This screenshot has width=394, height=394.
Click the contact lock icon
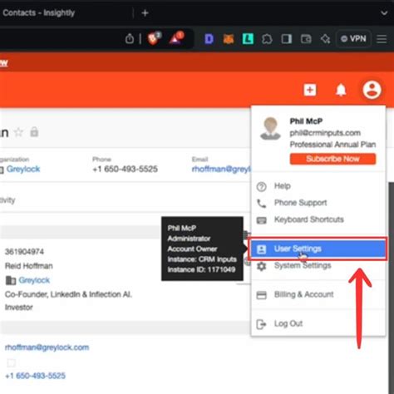pos(34,132)
